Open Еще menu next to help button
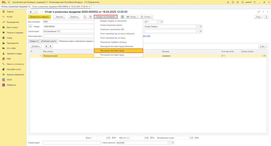 click(259, 17)
